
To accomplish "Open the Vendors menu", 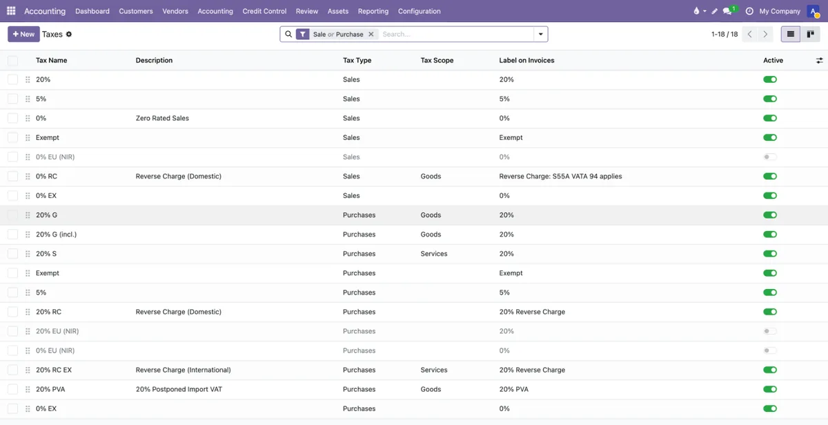I will (x=175, y=11).
